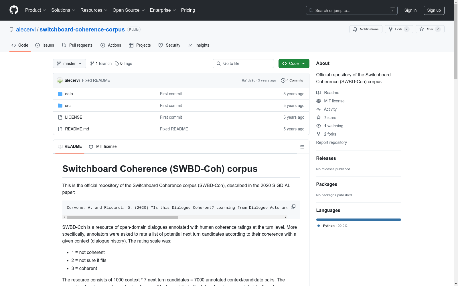Expand the Resources menu

click(94, 10)
